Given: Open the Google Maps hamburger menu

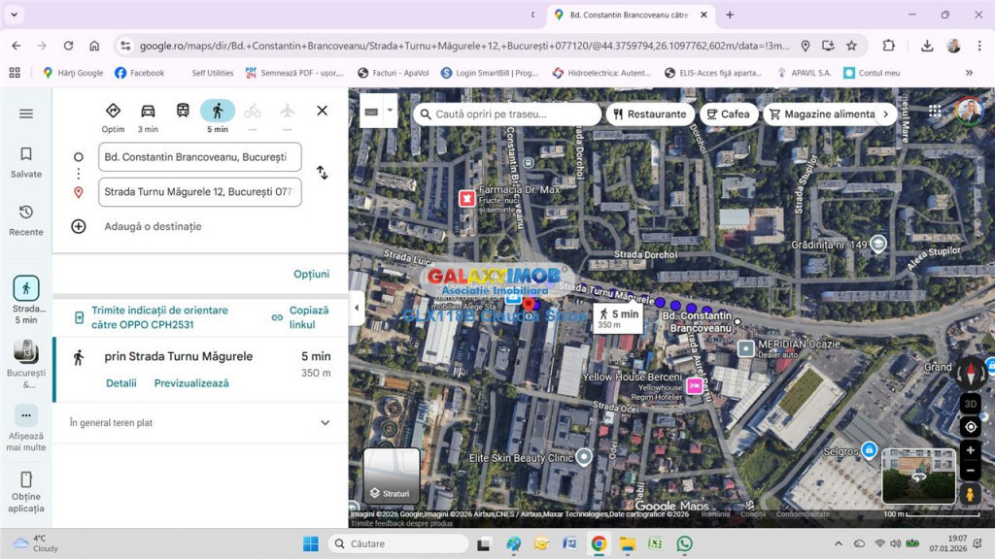Looking at the screenshot, I should point(26,114).
